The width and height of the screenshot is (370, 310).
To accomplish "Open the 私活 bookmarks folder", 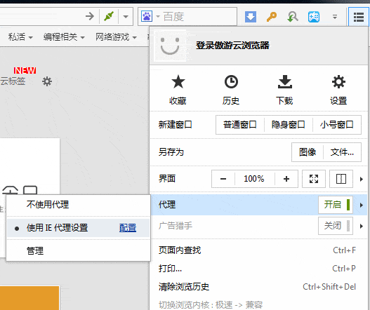I will tap(20, 36).
